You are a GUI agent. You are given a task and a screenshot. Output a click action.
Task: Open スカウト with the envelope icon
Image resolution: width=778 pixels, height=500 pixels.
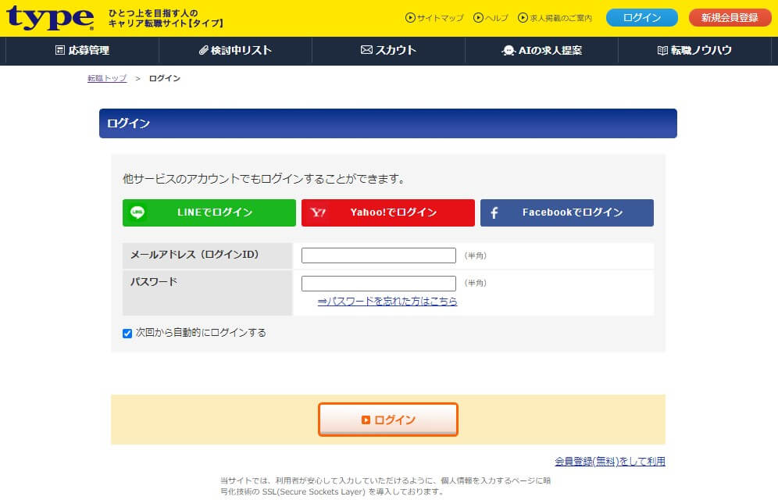(x=388, y=50)
